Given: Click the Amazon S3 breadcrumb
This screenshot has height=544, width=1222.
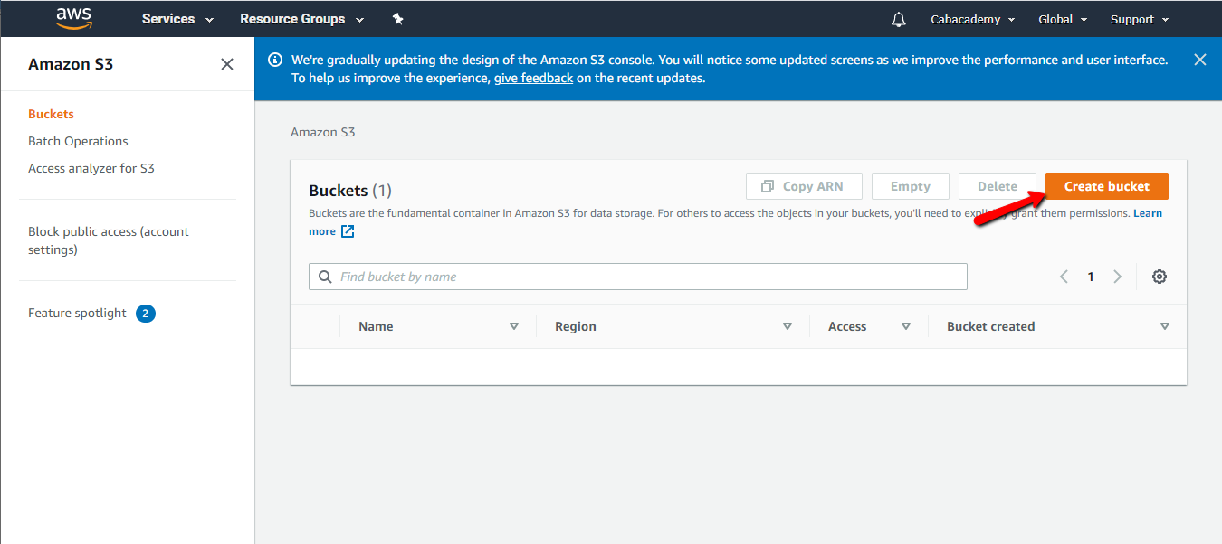Looking at the screenshot, I should [x=323, y=132].
